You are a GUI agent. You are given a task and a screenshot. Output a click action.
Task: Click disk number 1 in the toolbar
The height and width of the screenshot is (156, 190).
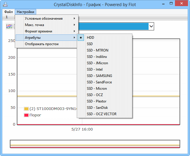[7, 17]
